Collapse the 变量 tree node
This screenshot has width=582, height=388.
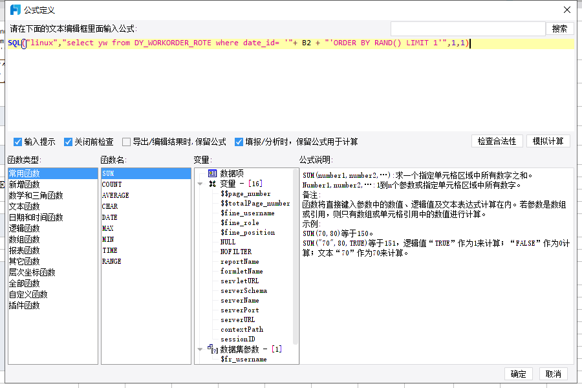point(200,184)
